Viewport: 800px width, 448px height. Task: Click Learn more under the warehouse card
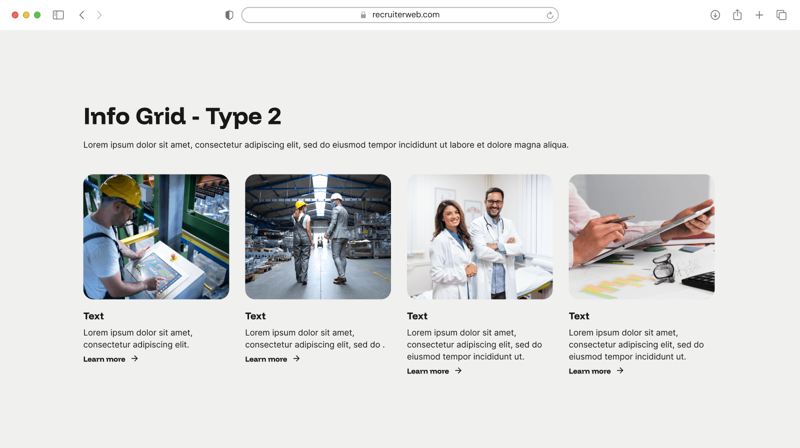[266, 359]
